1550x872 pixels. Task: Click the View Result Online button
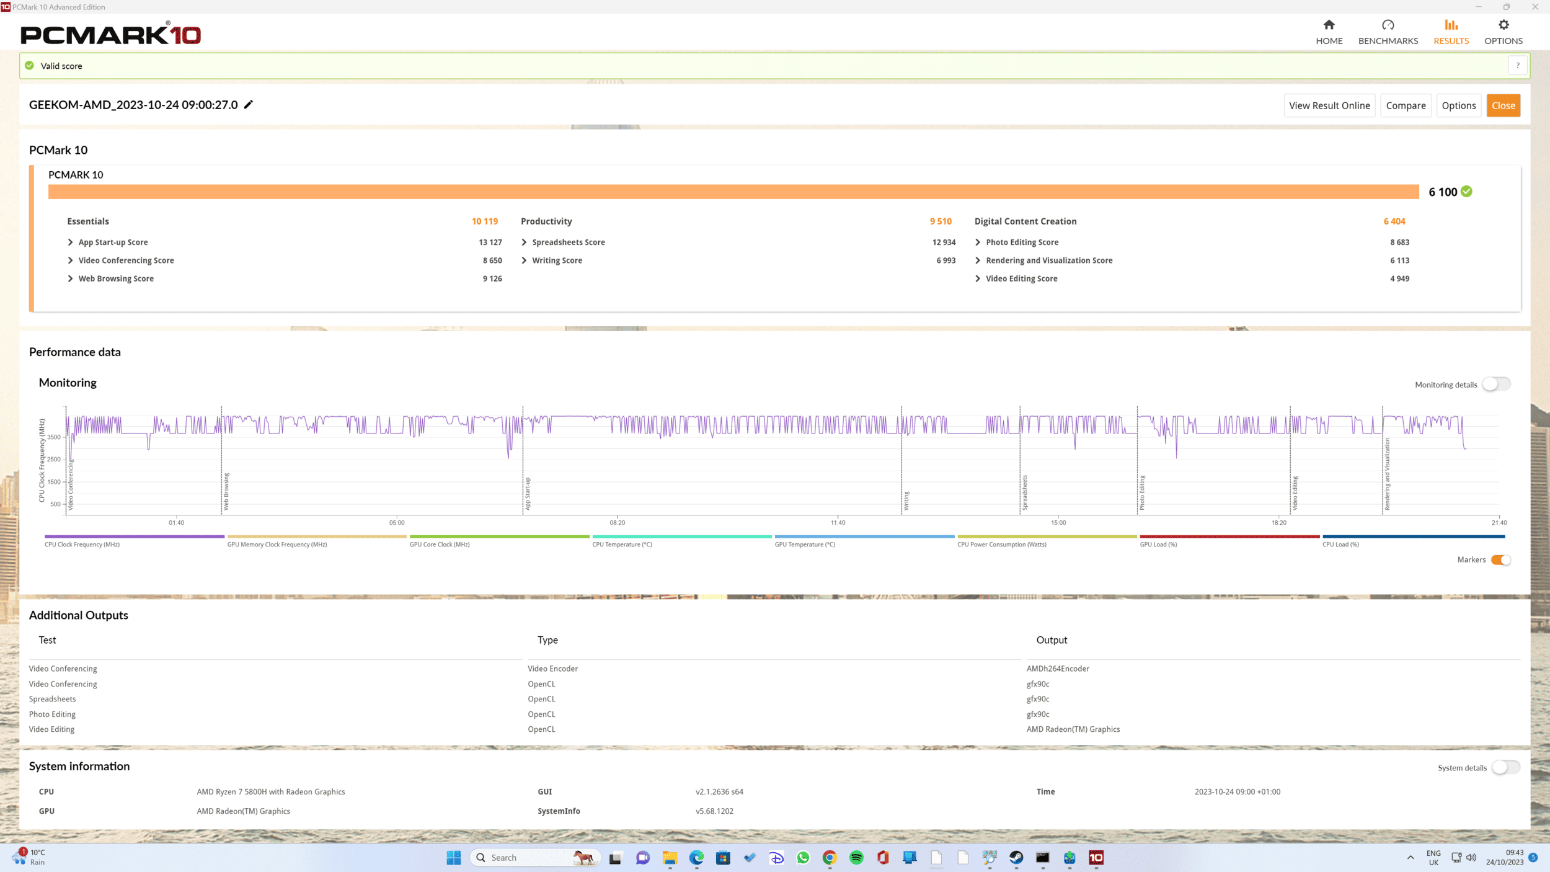pyautogui.click(x=1329, y=105)
